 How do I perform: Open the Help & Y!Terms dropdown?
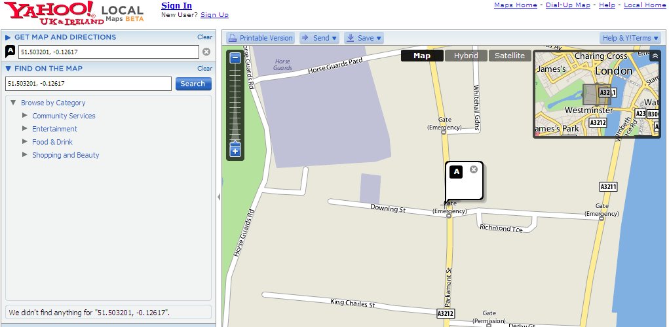(x=630, y=38)
